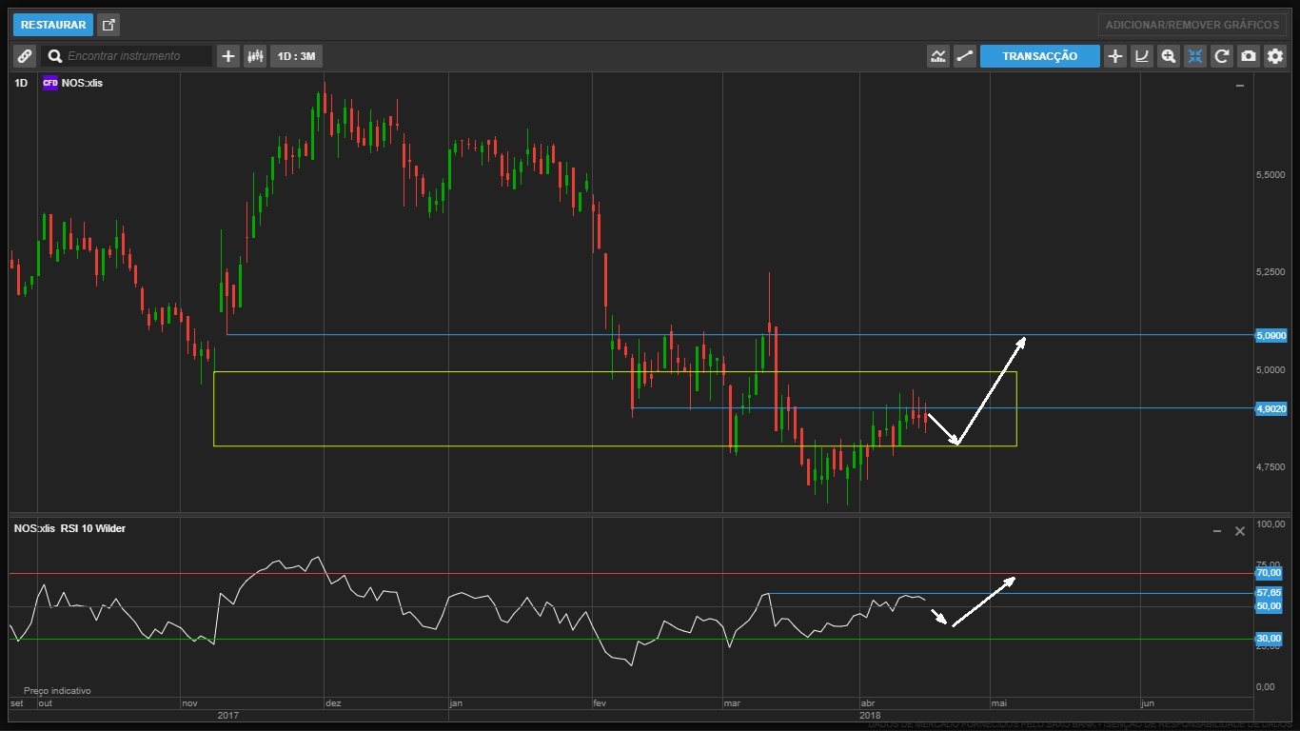The height and width of the screenshot is (731, 1300).
Task: Toggle the blue auto-fit chart icon
Action: tap(1195, 56)
